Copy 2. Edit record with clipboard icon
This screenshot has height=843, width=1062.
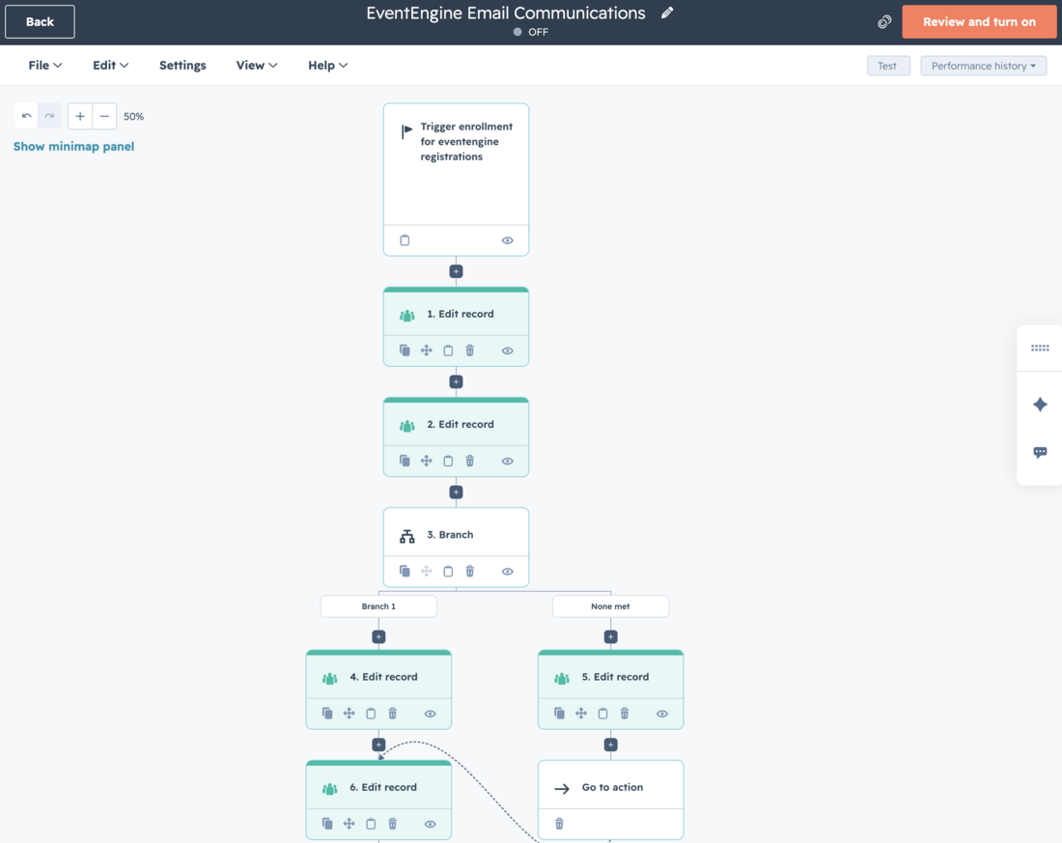(448, 461)
